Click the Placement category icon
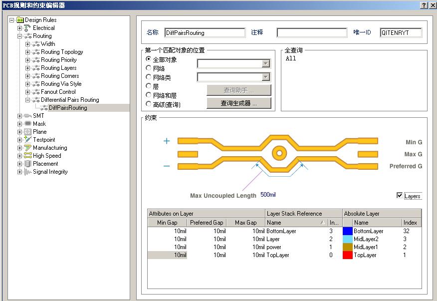The image size is (437, 301). click(27, 164)
